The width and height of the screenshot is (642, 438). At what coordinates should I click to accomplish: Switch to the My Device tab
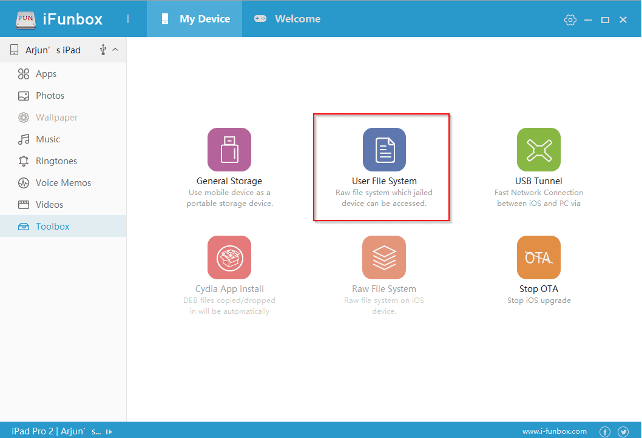click(195, 19)
